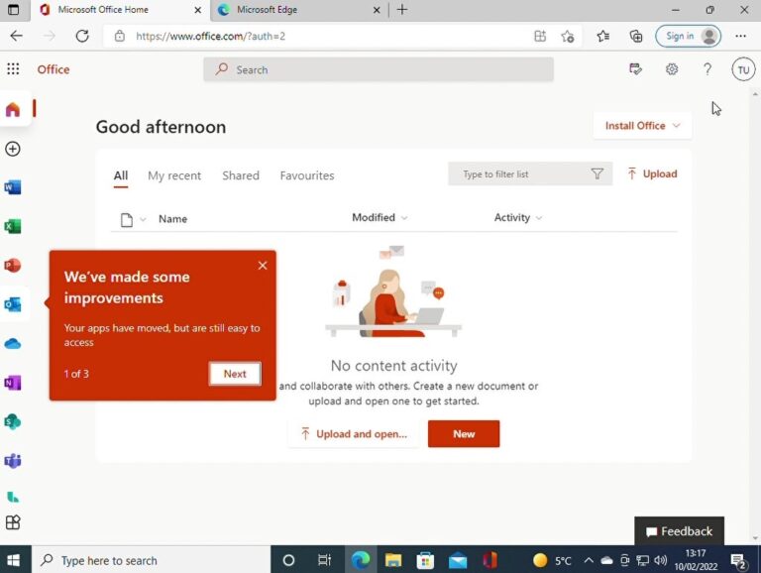Open browser Favourites list

(x=603, y=36)
